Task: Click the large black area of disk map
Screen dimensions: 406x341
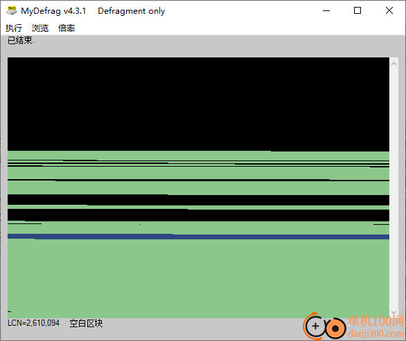Action: (x=198, y=104)
